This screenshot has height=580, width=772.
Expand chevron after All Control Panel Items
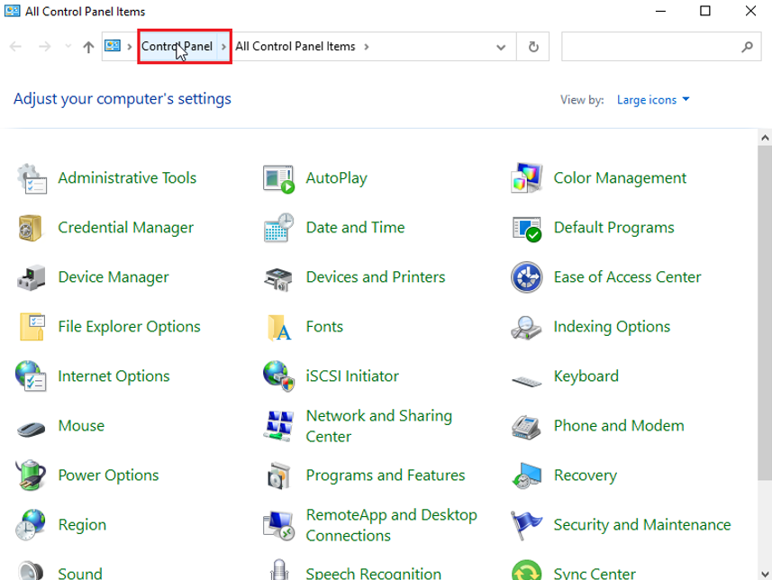coord(368,47)
